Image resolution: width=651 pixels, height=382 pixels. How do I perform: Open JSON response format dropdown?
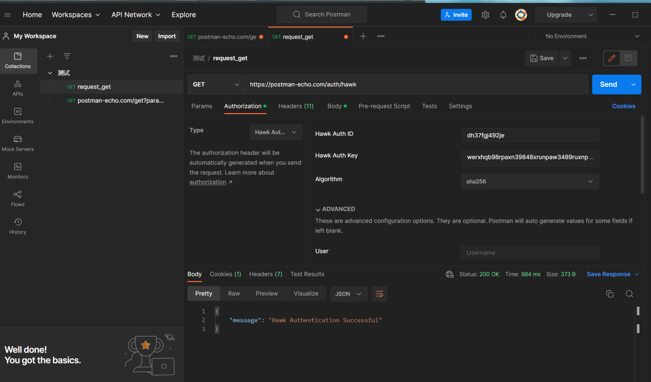point(349,294)
